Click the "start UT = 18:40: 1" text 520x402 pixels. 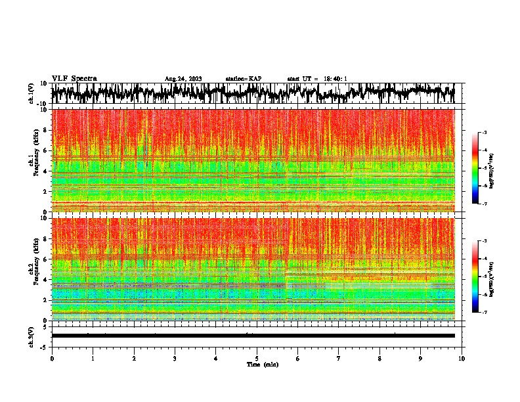(x=317, y=79)
